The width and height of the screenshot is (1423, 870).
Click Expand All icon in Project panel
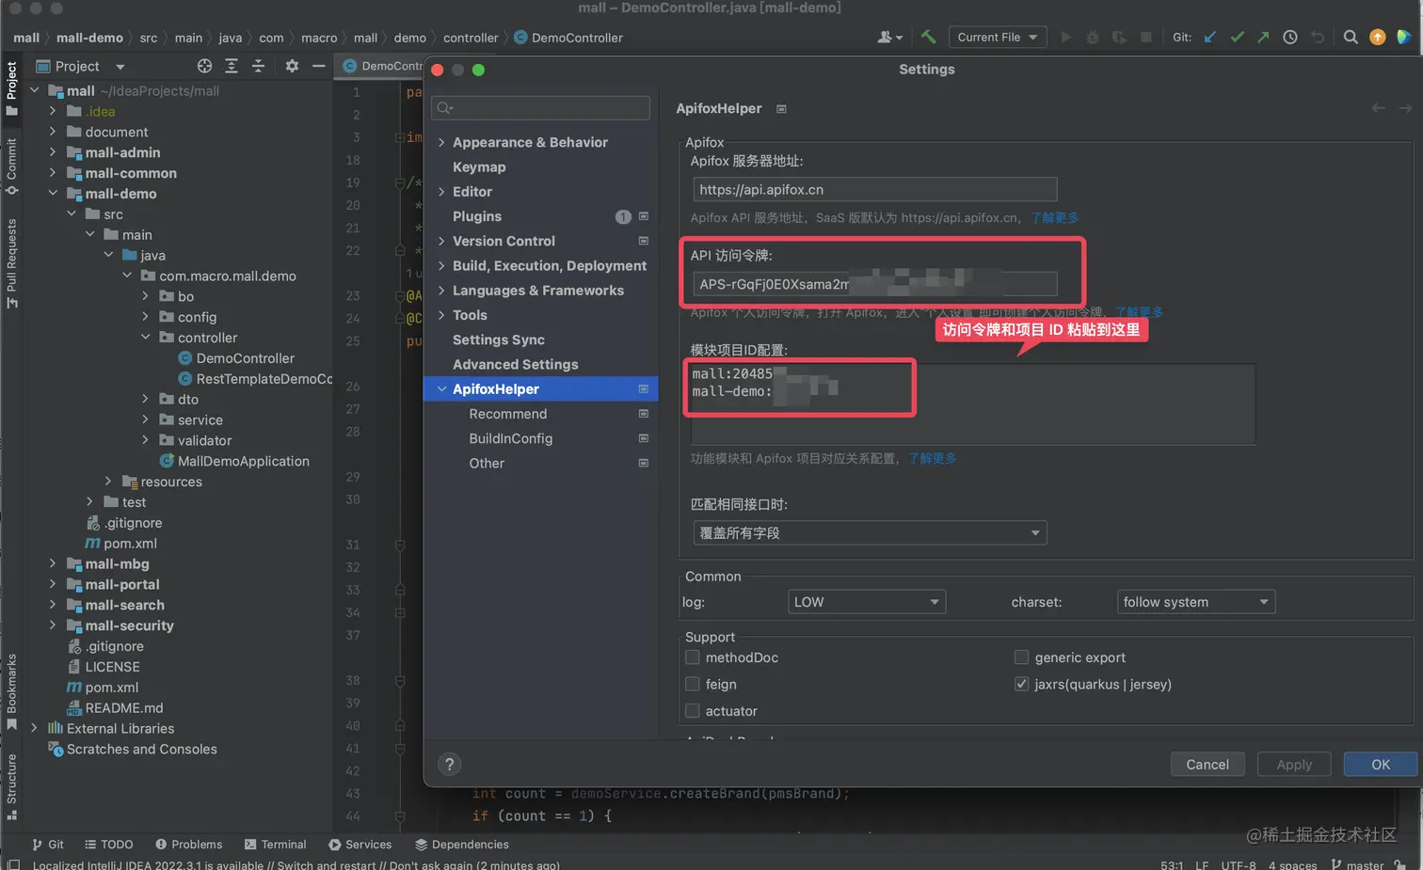click(232, 66)
